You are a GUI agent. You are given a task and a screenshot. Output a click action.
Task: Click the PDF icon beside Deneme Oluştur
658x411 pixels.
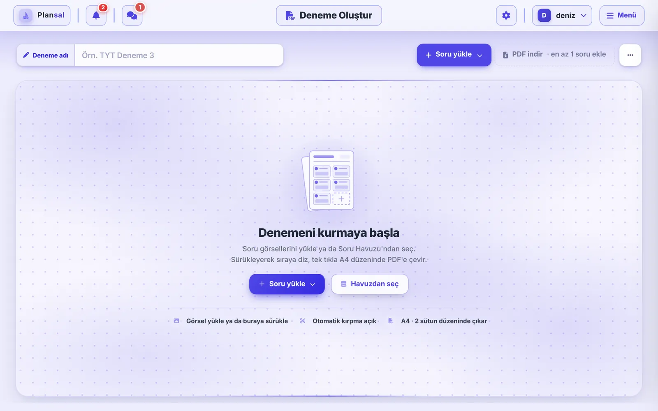290,16
